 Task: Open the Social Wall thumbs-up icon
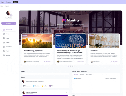tap(4, 47)
